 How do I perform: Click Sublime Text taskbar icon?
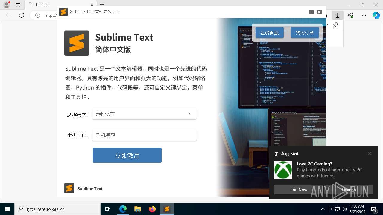coord(167,209)
